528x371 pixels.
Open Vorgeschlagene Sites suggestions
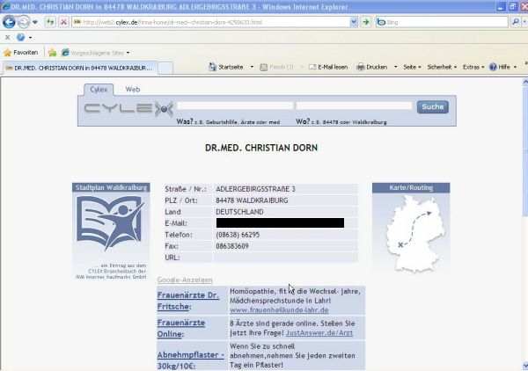click(96, 53)
